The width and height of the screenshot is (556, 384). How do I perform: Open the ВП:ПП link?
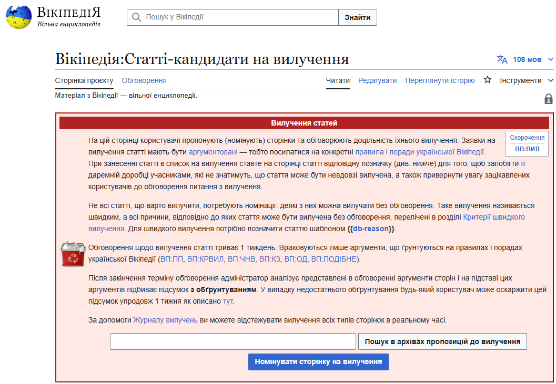(x=171, y=260)
